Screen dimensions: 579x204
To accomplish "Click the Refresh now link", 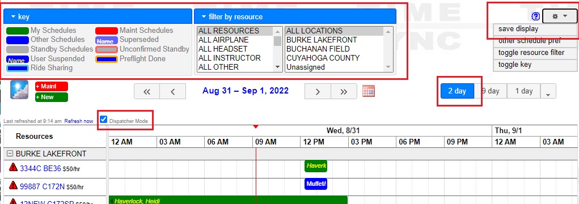I will (x=79, y=121).
